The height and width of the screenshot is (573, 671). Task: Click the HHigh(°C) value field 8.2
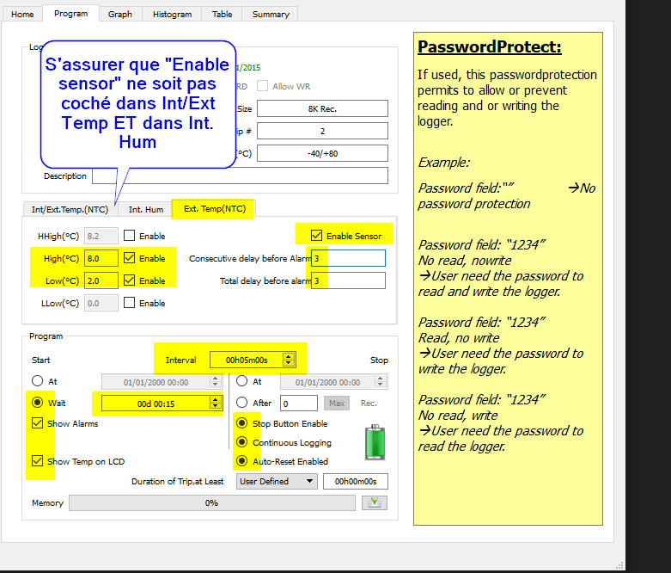pos(101,236)
